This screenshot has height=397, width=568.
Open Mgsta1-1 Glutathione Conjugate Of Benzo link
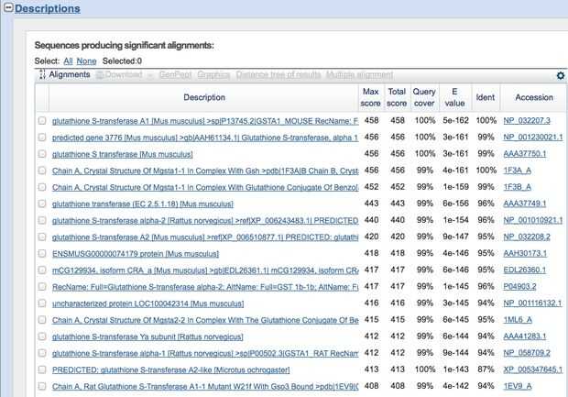pyautogui.click(x=205, y=187)
